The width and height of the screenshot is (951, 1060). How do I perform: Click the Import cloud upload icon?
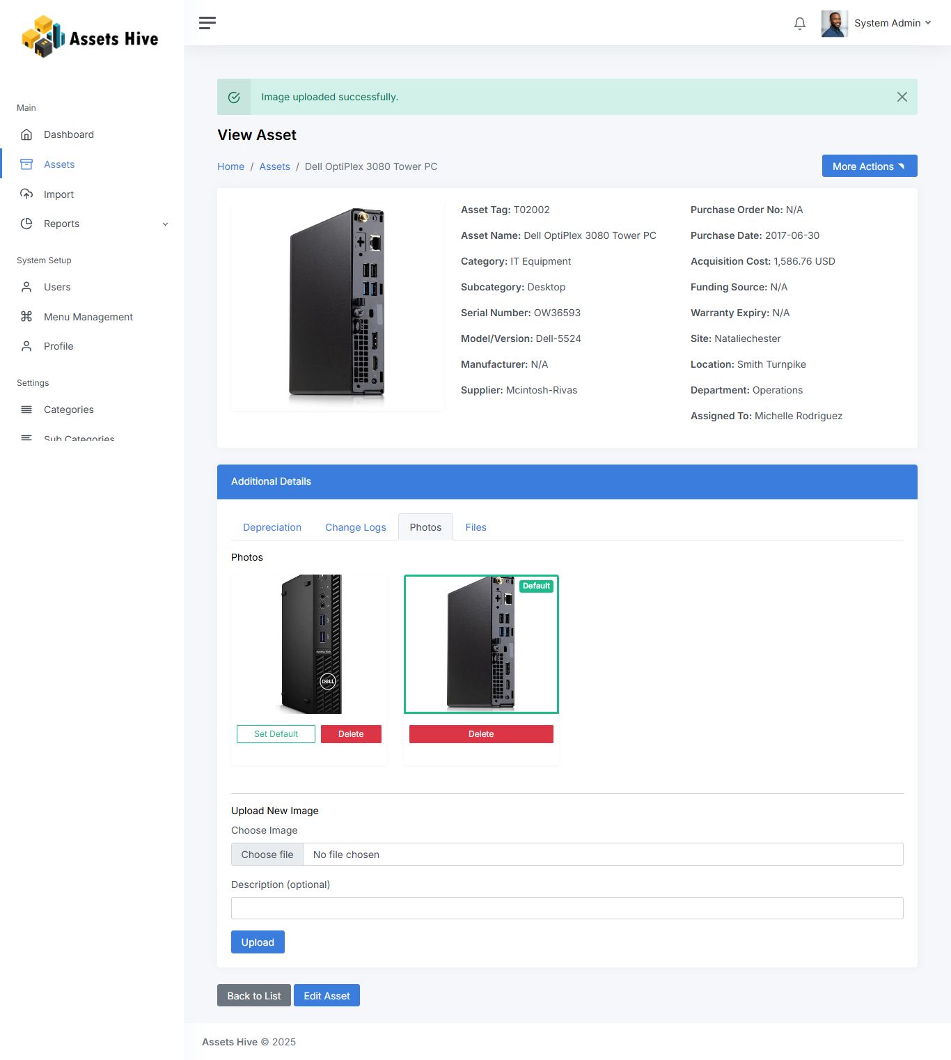(26, 194)
